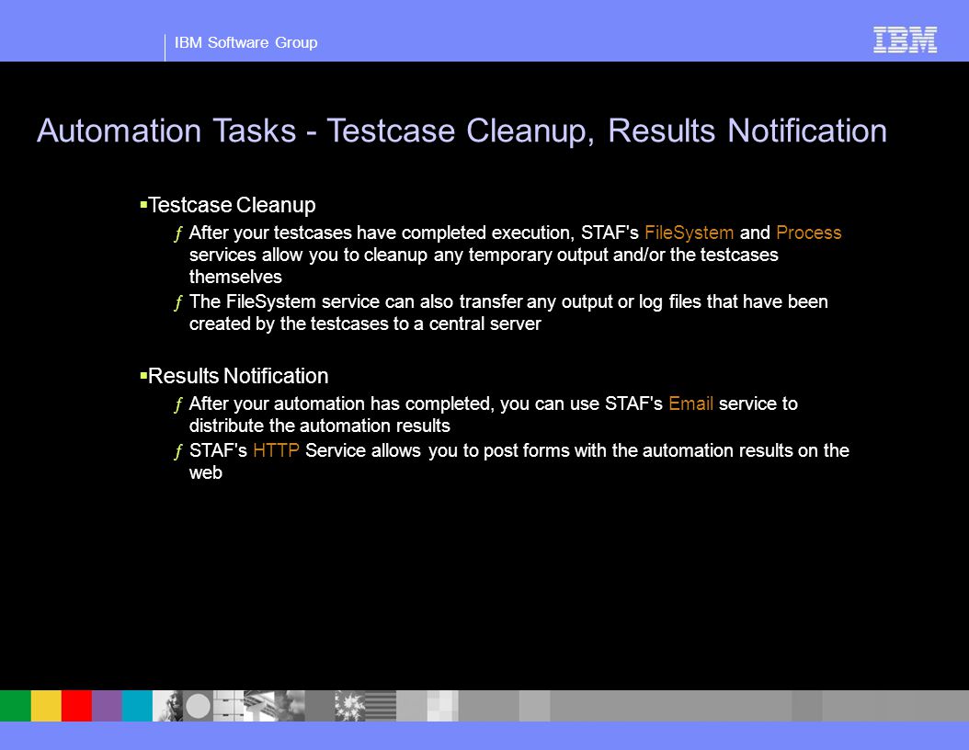Click the line starting 'The FileSystem service can also'
This screenshot has width=969, height=750.
coord(508,301)
